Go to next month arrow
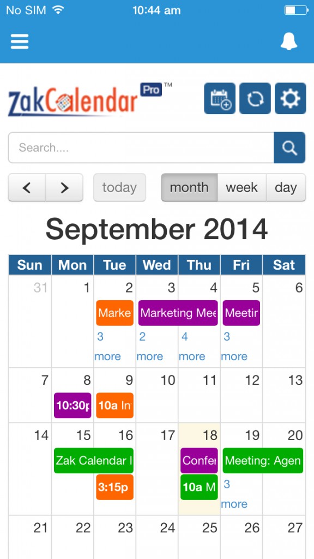Image resolution: width=314 pixels, height=559 pixels. (64, 188)
